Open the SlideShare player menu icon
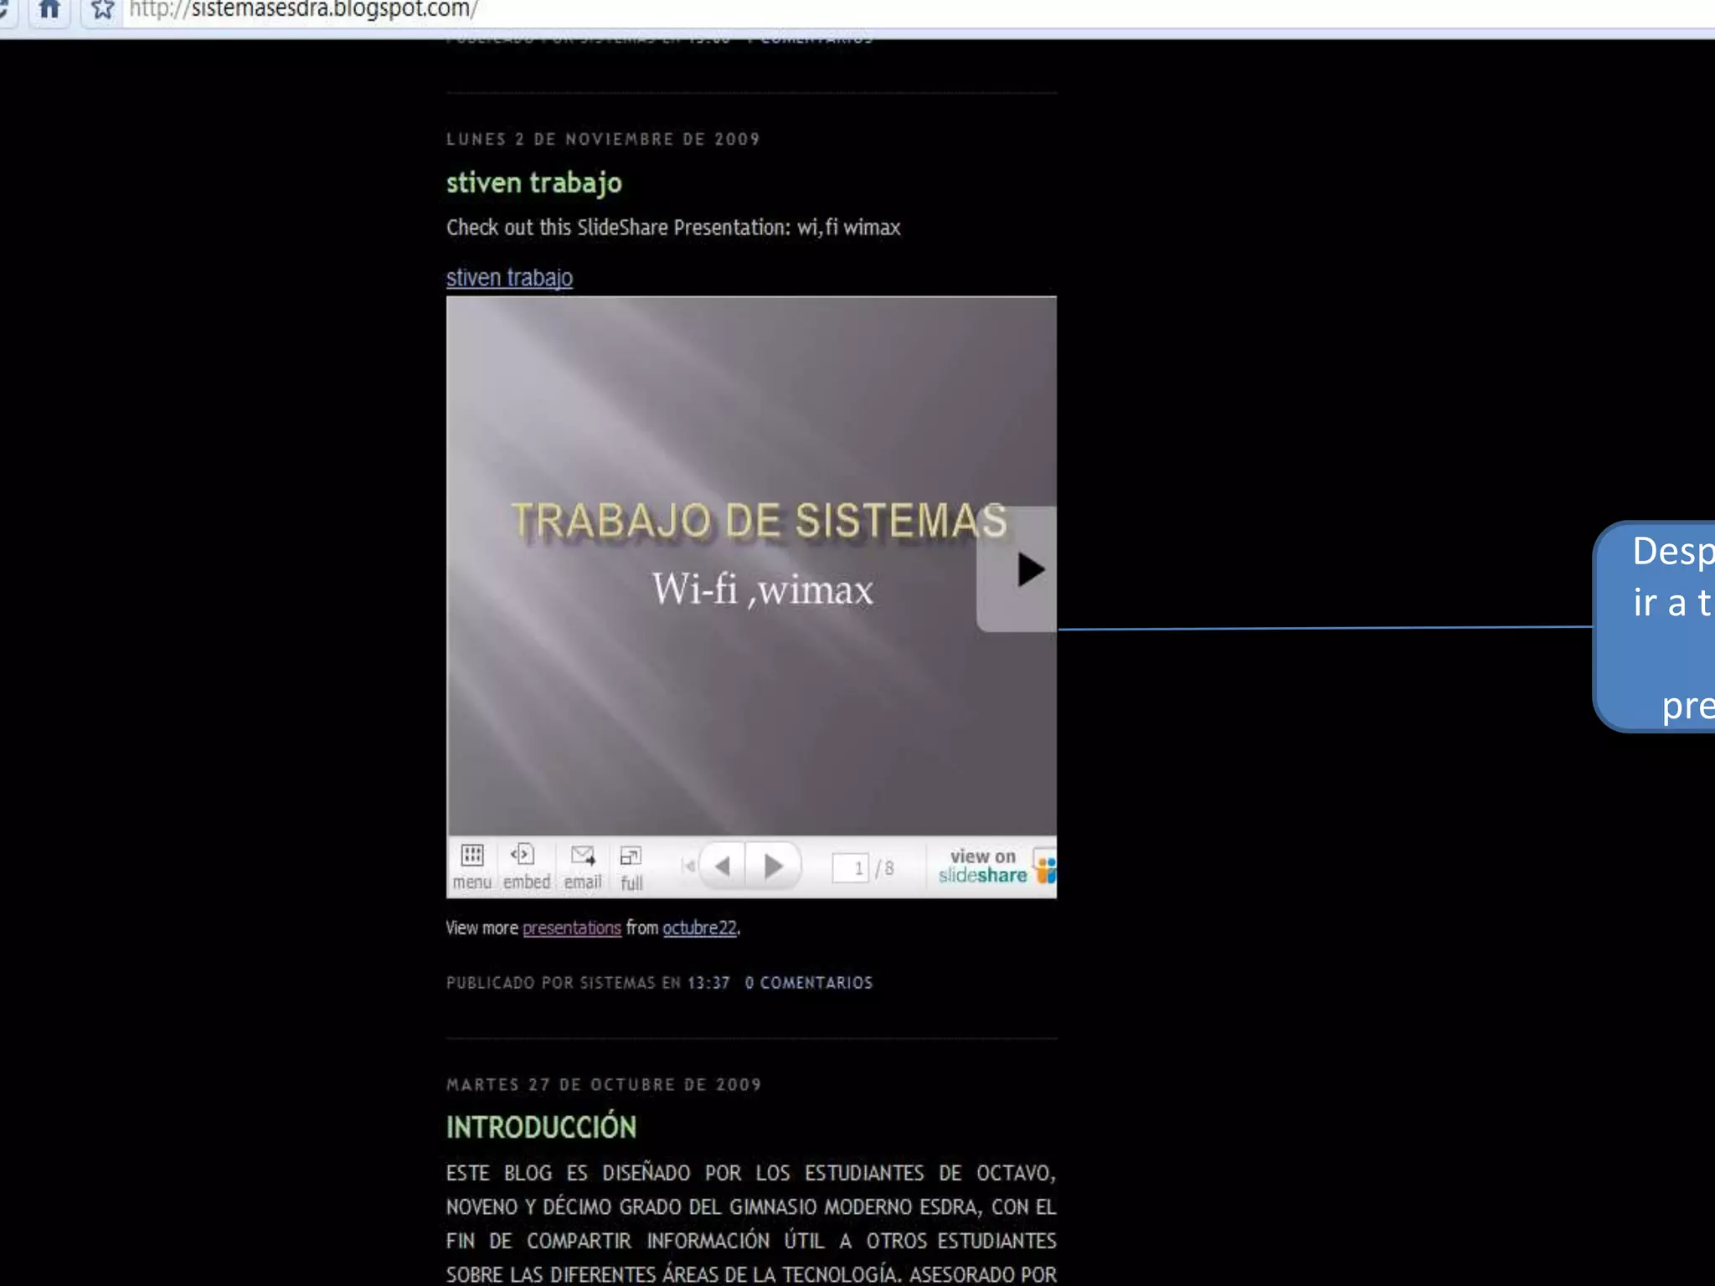The width and height of the screenshot is (1715, 1286). pos(471,866)
